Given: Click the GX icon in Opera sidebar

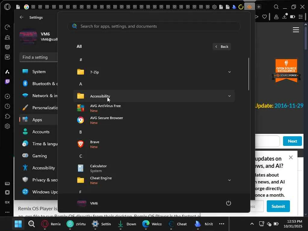Looking at the screenshot, I should 7,202.
